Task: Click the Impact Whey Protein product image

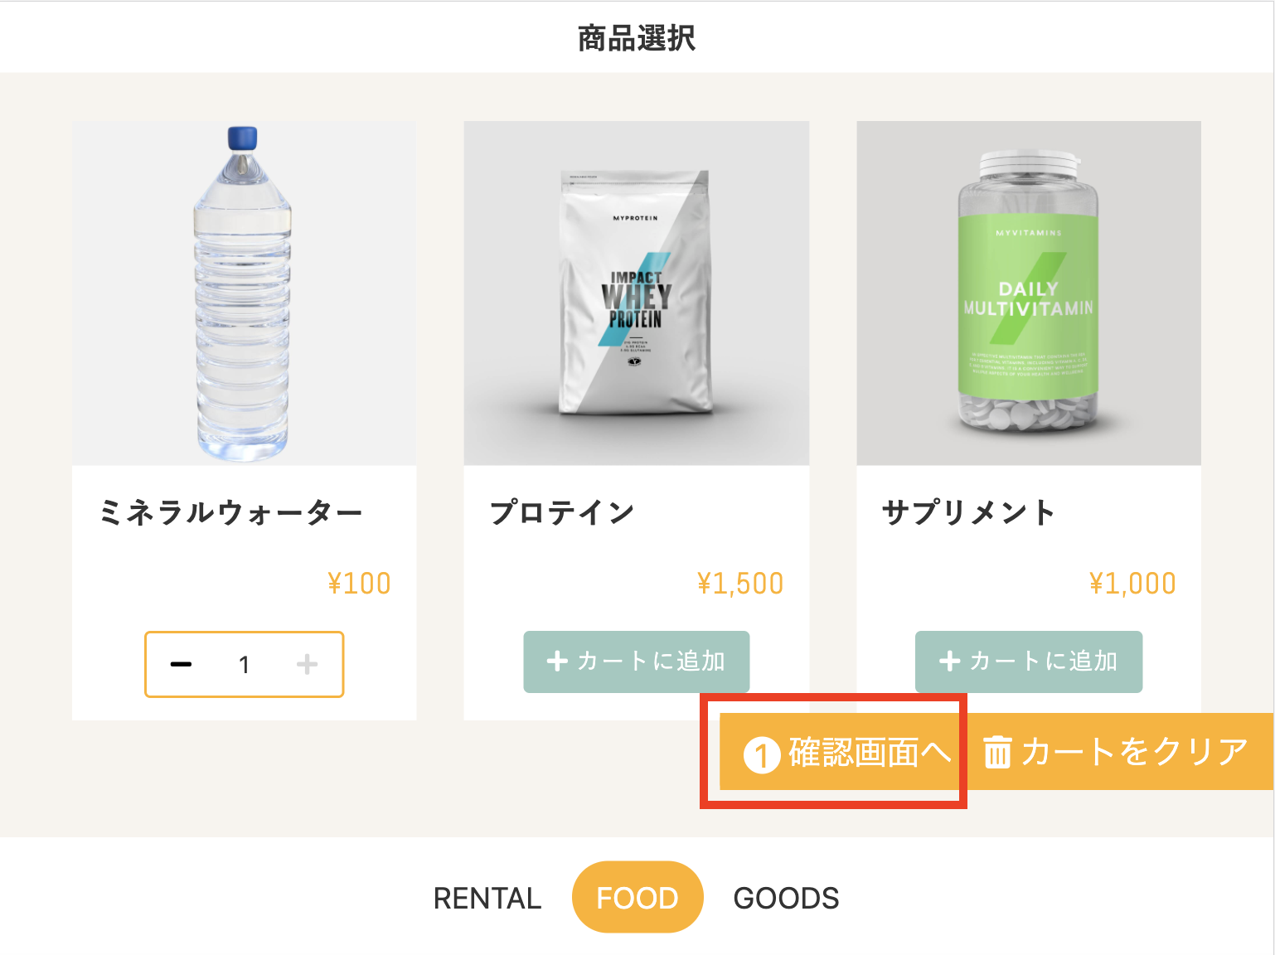Action: pos(636,293)
